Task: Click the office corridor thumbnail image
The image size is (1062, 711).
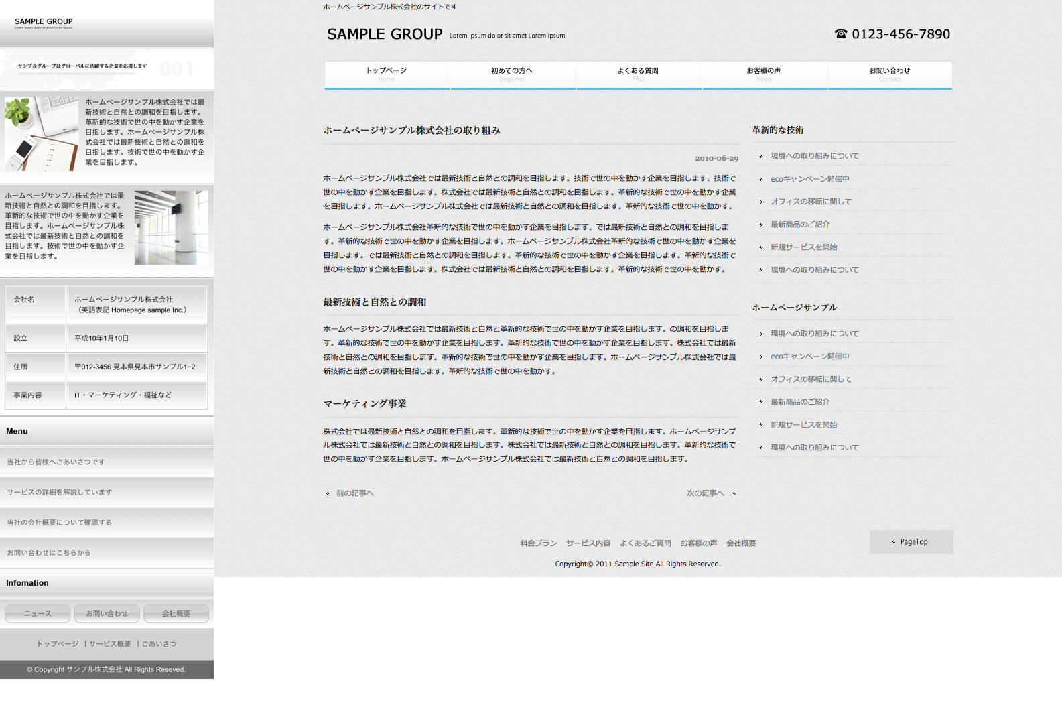Action: coord(171,228)
